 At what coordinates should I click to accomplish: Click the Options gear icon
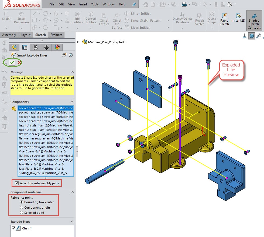(x=230, y=4)
